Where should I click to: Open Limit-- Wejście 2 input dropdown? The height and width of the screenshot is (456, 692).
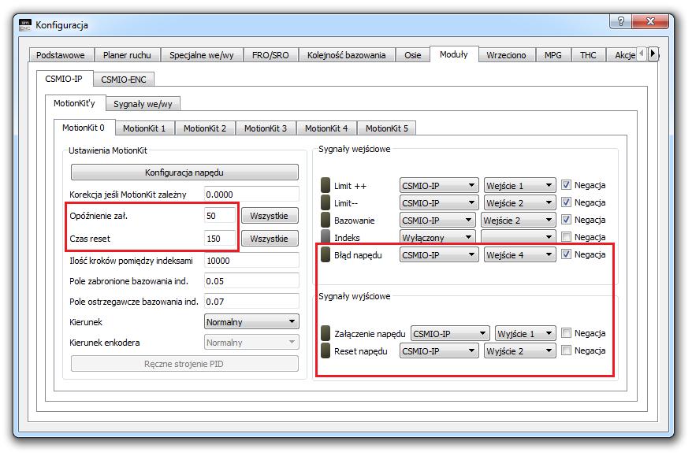coord(519,203)
